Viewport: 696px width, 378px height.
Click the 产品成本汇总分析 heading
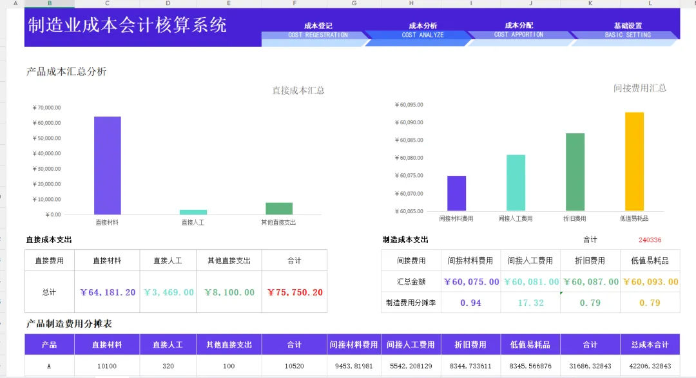point(66,71)
